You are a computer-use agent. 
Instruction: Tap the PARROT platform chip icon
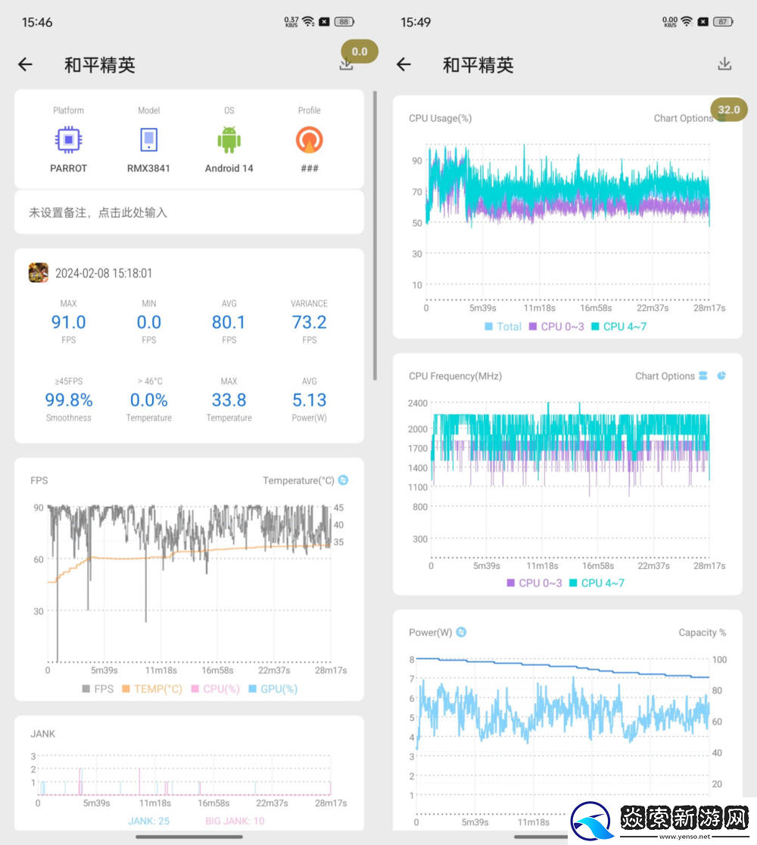pyautogui.click(x=68, y=139)
